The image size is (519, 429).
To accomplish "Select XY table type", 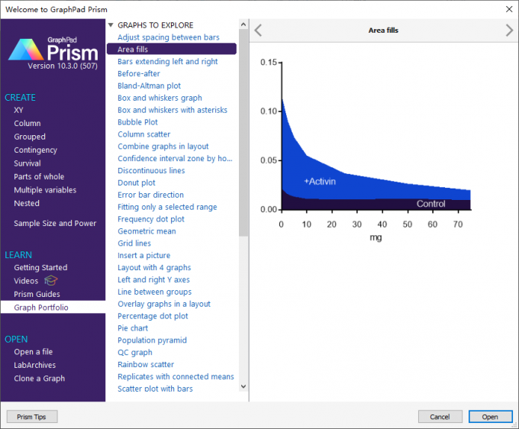I will click(18, 110).
